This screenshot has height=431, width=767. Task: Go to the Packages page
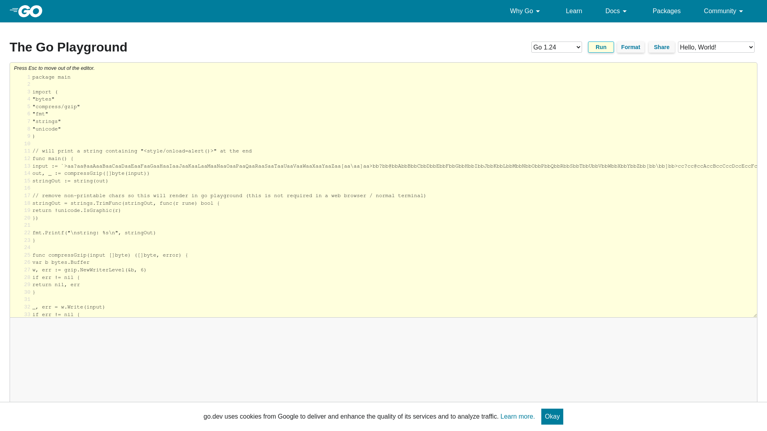click(x=666, y=11)
